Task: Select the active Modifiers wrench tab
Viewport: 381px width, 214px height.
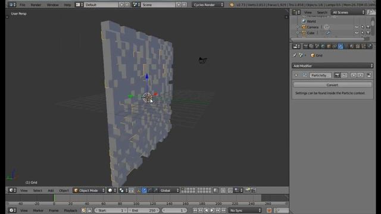Action: (341, 46)
